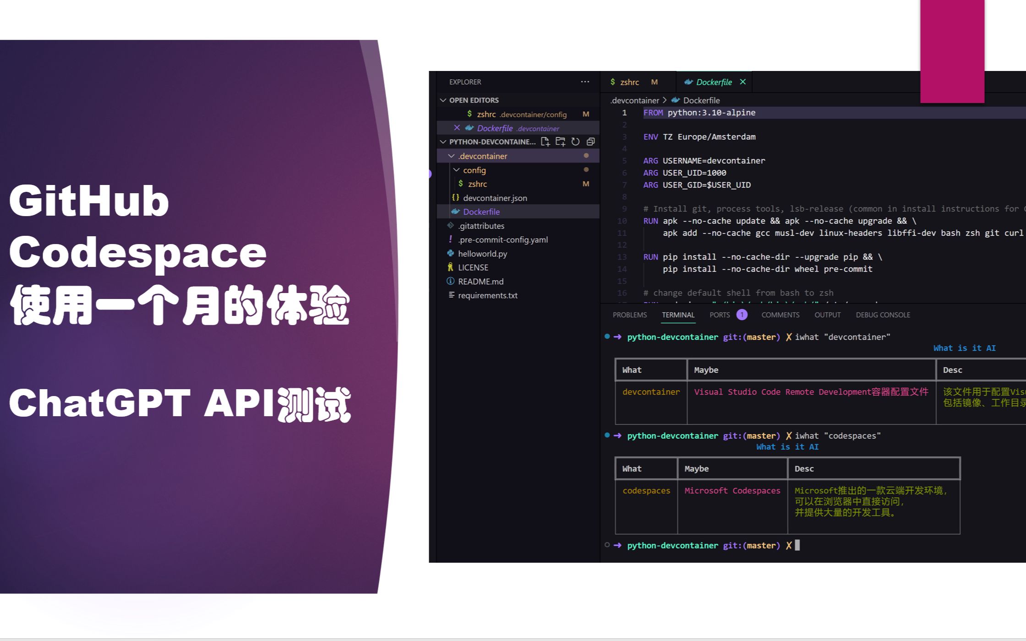Close the Dockerfile editor tab
This screenshot has height=641, width=1026.
pyautogui.click(x=743, y=81)
